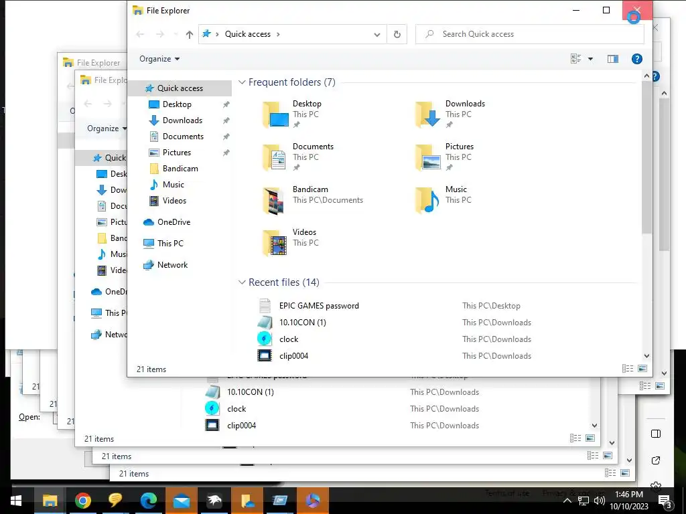Open the Windows Start menu
The image size is (686, 514).
click(16, 501)
